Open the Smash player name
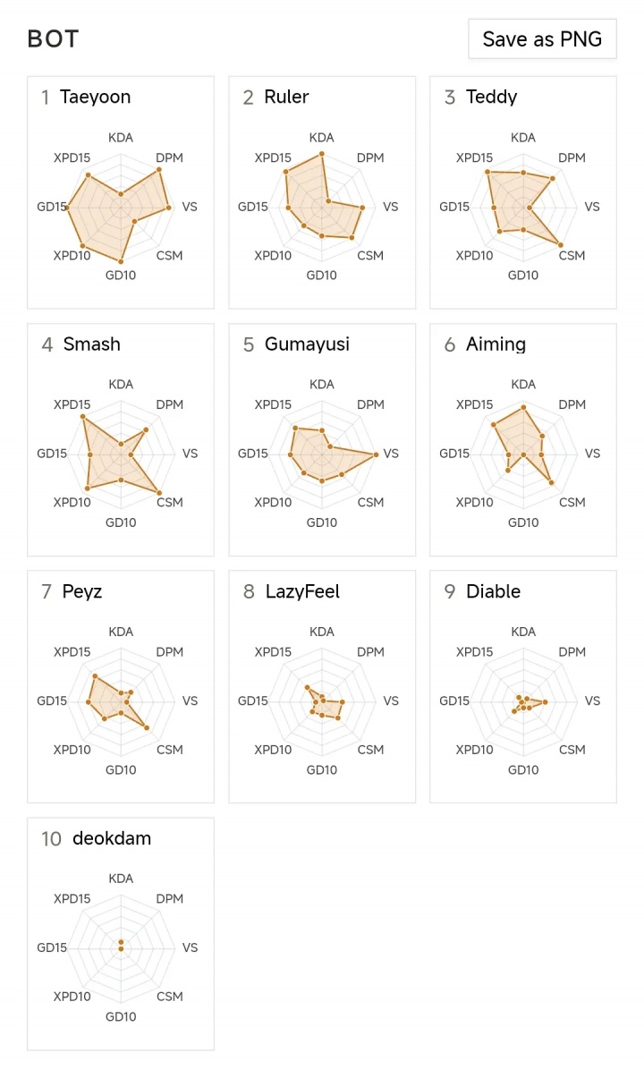The width and height of the screenshot is (644, 1070). tap(91, 344)
